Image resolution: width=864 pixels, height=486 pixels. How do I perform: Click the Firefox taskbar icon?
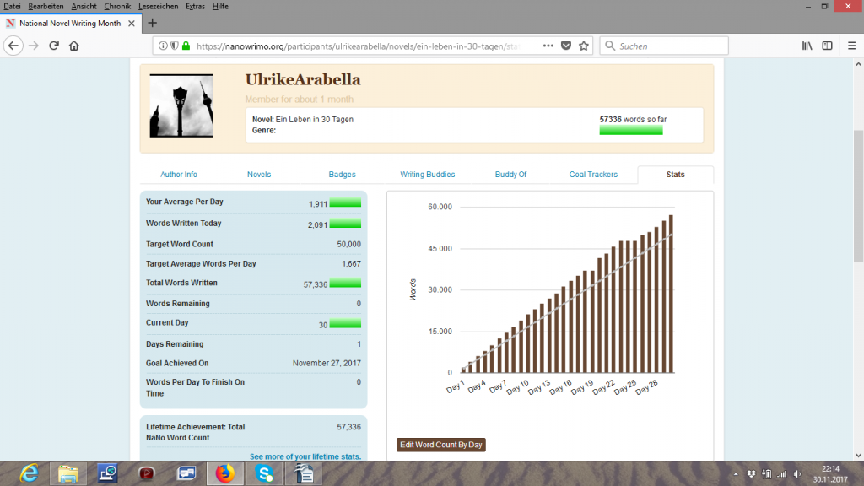click(224, 473)
